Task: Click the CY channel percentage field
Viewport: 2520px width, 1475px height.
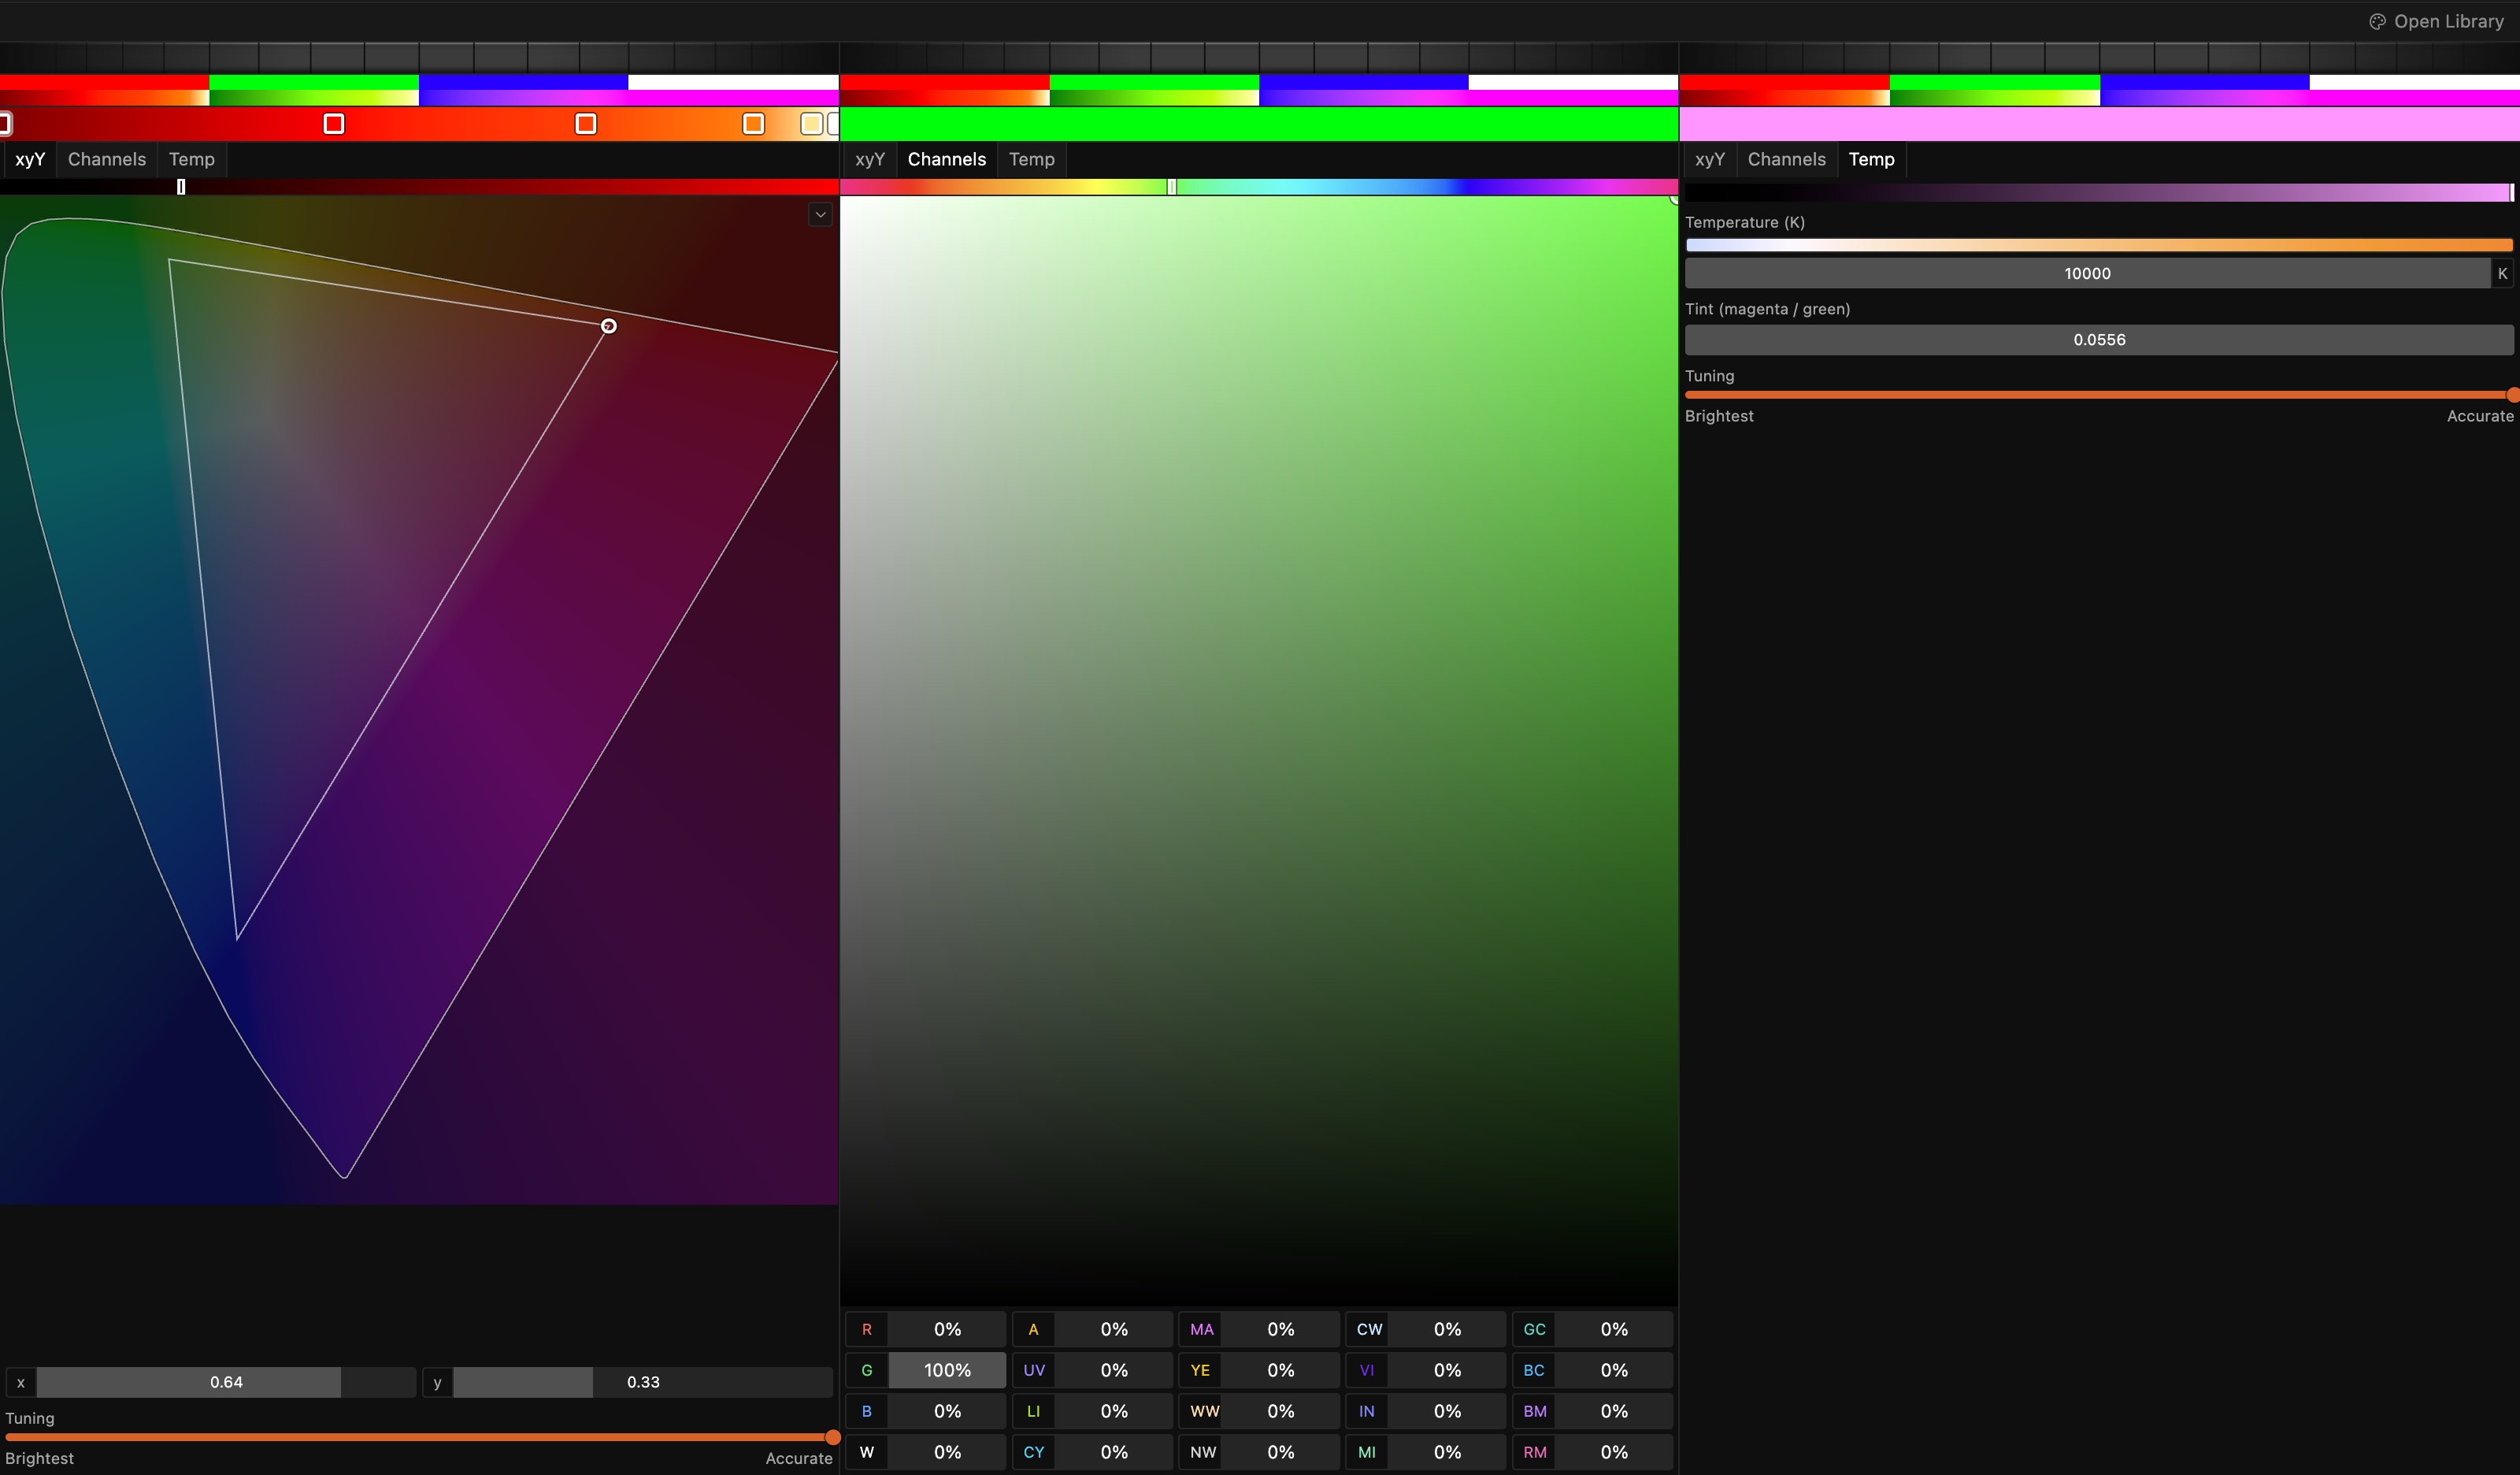Action: point(1114,1452)
